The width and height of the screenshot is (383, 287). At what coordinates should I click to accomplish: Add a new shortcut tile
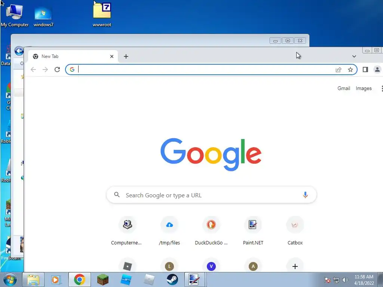pos(295,266)
